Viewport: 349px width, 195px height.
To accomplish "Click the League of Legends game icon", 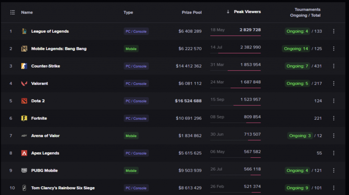I will click(24, 31).
